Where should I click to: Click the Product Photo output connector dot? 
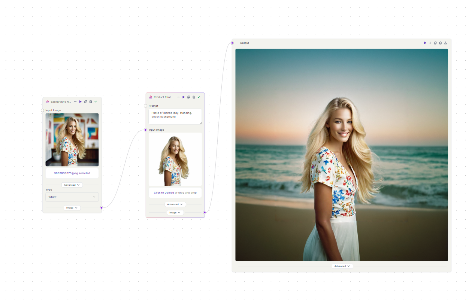[x=205, y=212]
